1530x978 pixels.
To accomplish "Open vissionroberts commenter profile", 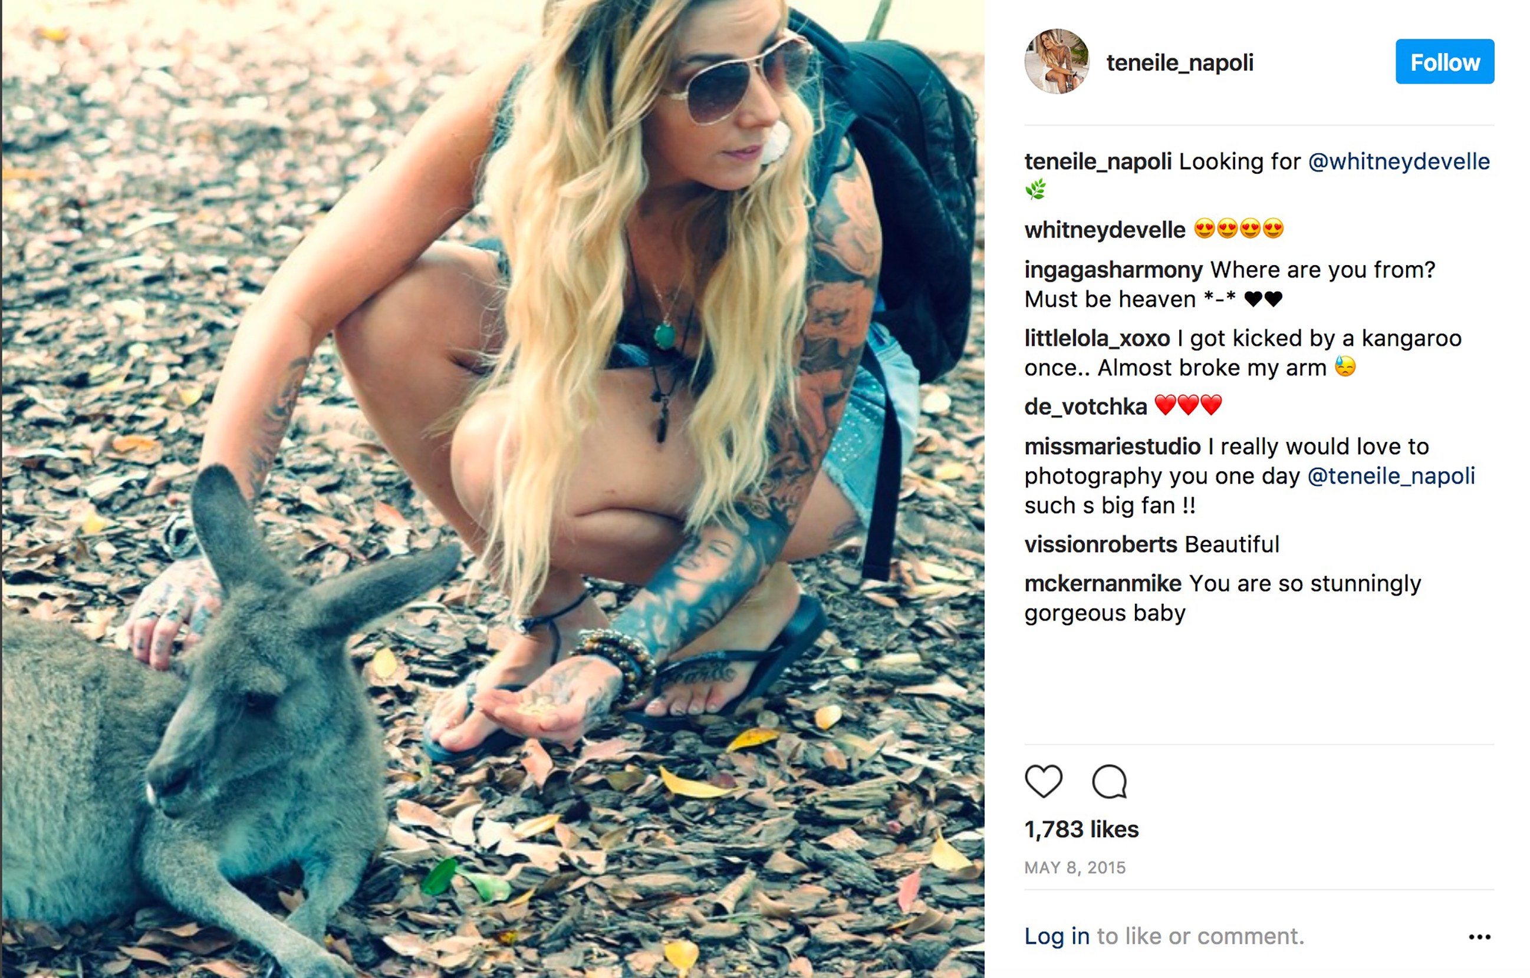I will click(x=1101, y=544).
